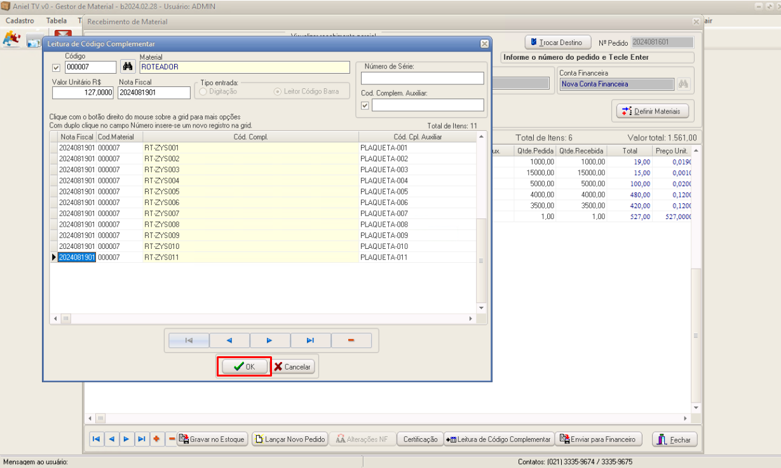Delete record with the dialog's minus button
Viewport: 781px width, 468px height.
click(x=351, y=340)
